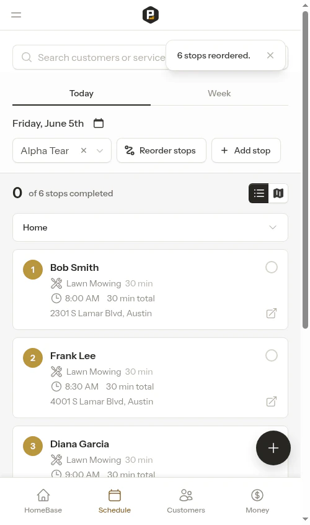Expand the Alpha Tear team dropdown
Image resolution: width=310 pixels, height=525 pixels.
(100, 151)
